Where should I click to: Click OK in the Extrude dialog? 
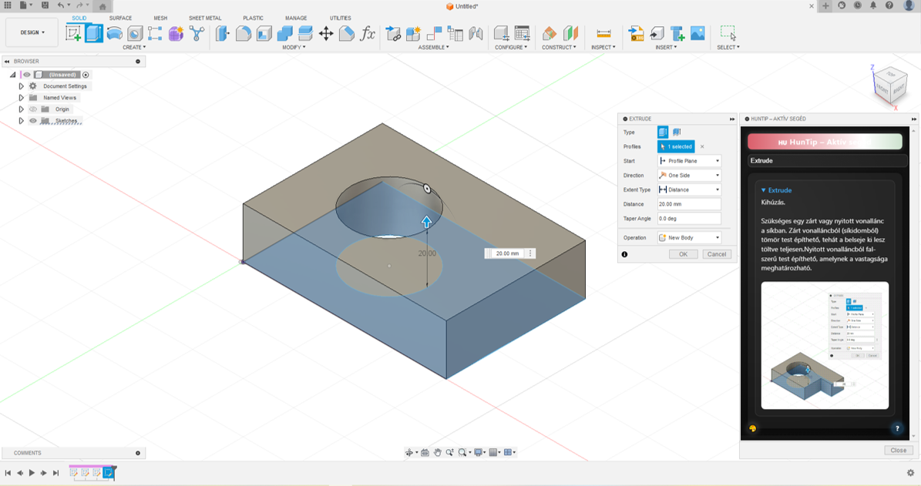click(683, 254)
